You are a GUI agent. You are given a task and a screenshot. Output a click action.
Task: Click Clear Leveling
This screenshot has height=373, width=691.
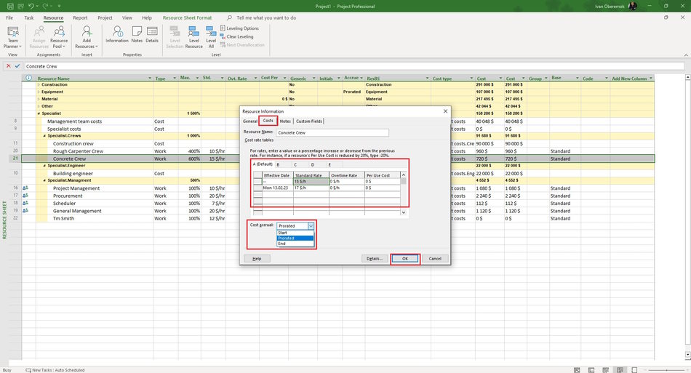[236, 36]
